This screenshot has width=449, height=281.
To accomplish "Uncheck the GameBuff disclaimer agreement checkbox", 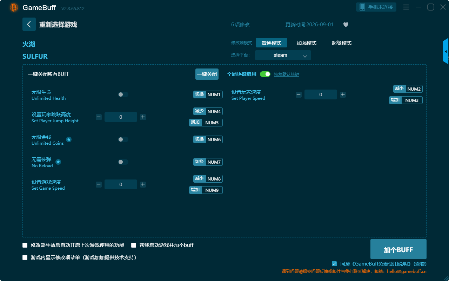I will tap(334, 264).
